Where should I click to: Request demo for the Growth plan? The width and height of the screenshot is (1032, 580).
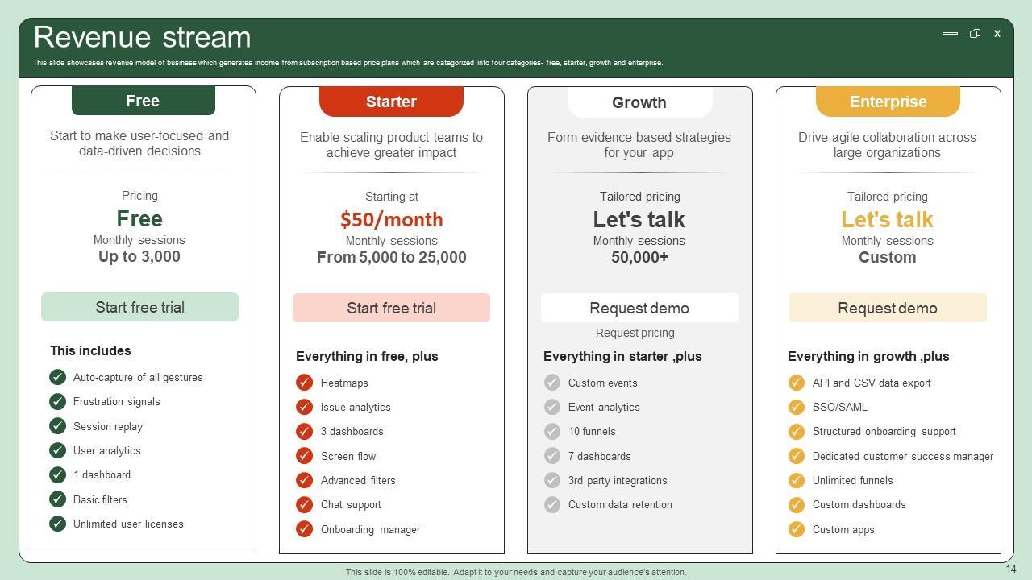[x=639, y=308]
